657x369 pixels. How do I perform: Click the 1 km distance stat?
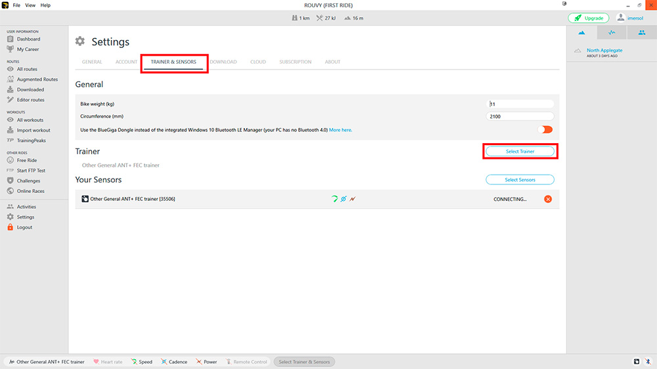tap(300, 18)
